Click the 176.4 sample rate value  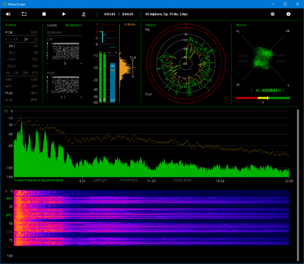click(11, 60)
